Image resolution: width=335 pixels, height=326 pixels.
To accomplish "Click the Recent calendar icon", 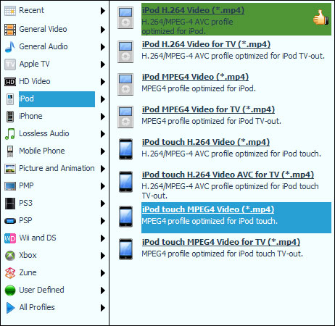I will point(10,11).
